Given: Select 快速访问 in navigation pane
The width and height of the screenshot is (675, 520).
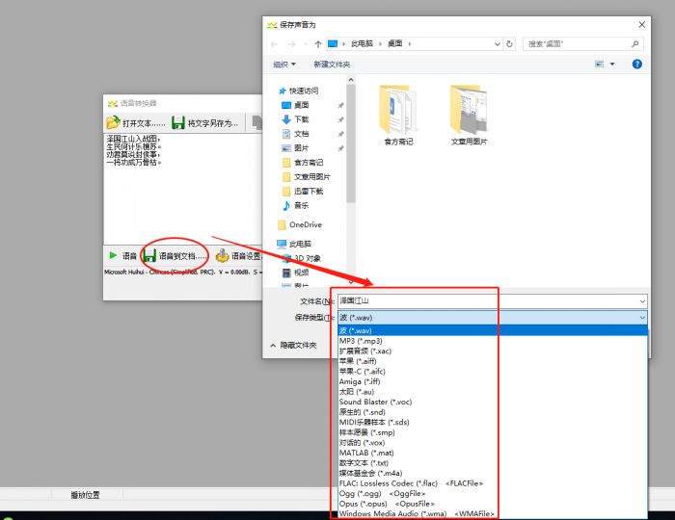Looking at the screenshot, I should (x=304, y=91).
